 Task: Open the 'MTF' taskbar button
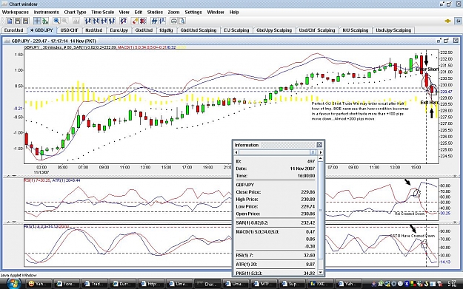click(264, 284)
